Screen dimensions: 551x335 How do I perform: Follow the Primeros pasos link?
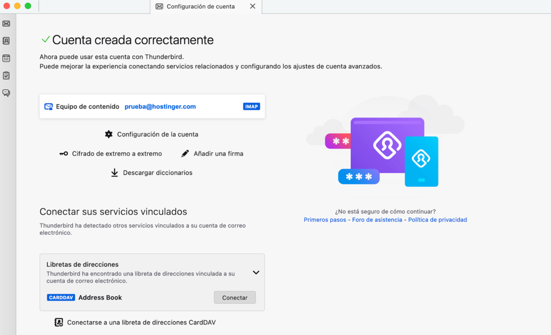[324, 220]
